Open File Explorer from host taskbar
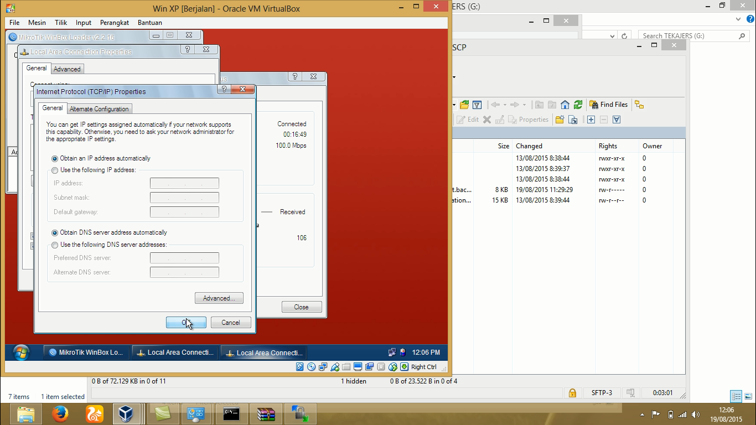756x425 pixels. tap(26, 413)
